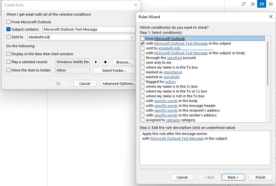
Task: Open the 'action' link in flagged for
Action: [x=171, y=82]
